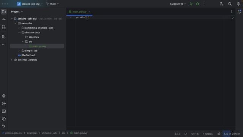The width and height of the screenshot is (243, 137).
Task: Collapse the examples folder
Action: (15, 23)
